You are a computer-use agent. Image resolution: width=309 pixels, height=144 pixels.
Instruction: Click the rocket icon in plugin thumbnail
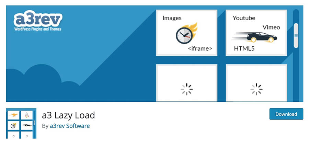pos(26,115)
